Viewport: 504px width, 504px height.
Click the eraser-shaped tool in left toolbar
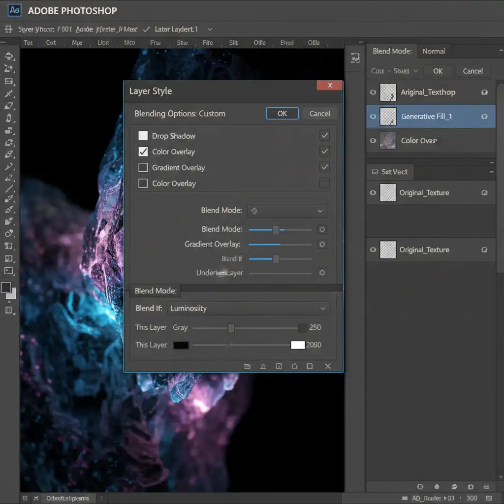click(x=8, y=106)
